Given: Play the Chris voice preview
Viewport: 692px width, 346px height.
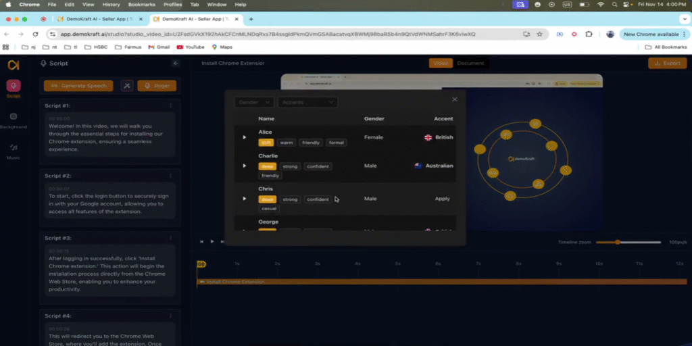Looking at the screenshot, I should click(245, 199).
